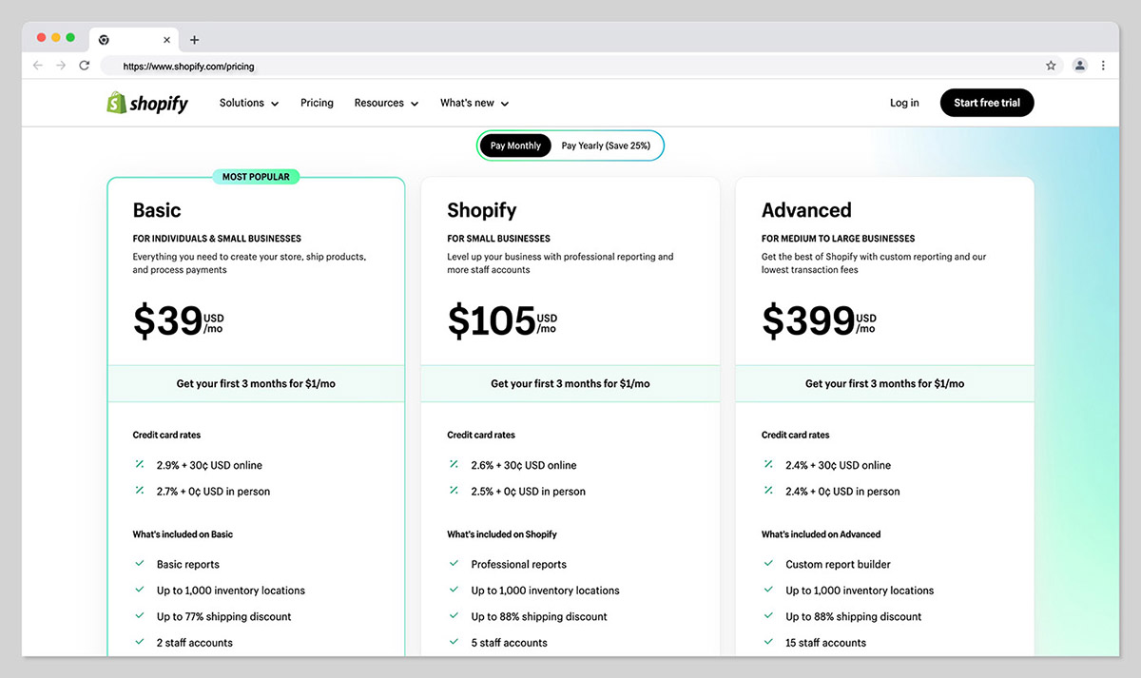The image size is (1141, 678).
Task: Click the Shopify logo
Action: tap(147, 102)
